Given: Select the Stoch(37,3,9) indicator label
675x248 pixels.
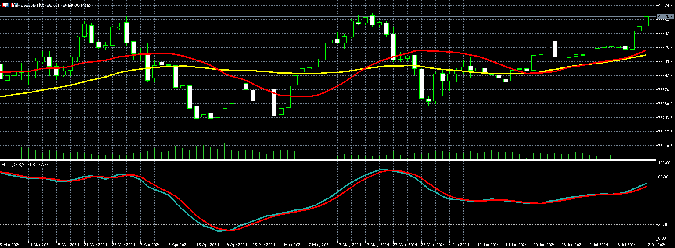Looking at the screenshot, I should point(25,164).
